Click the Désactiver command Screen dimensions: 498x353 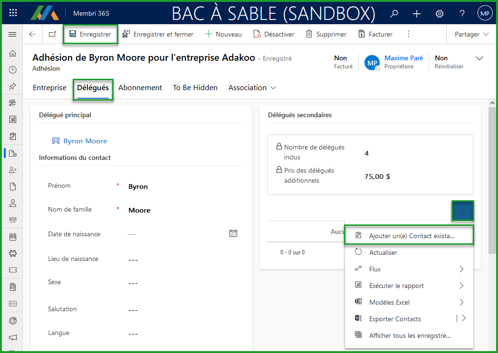click(x=274, y=34)
